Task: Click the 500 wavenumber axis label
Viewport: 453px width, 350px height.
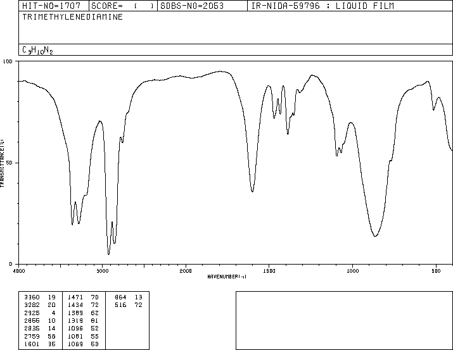Action: 436,271
